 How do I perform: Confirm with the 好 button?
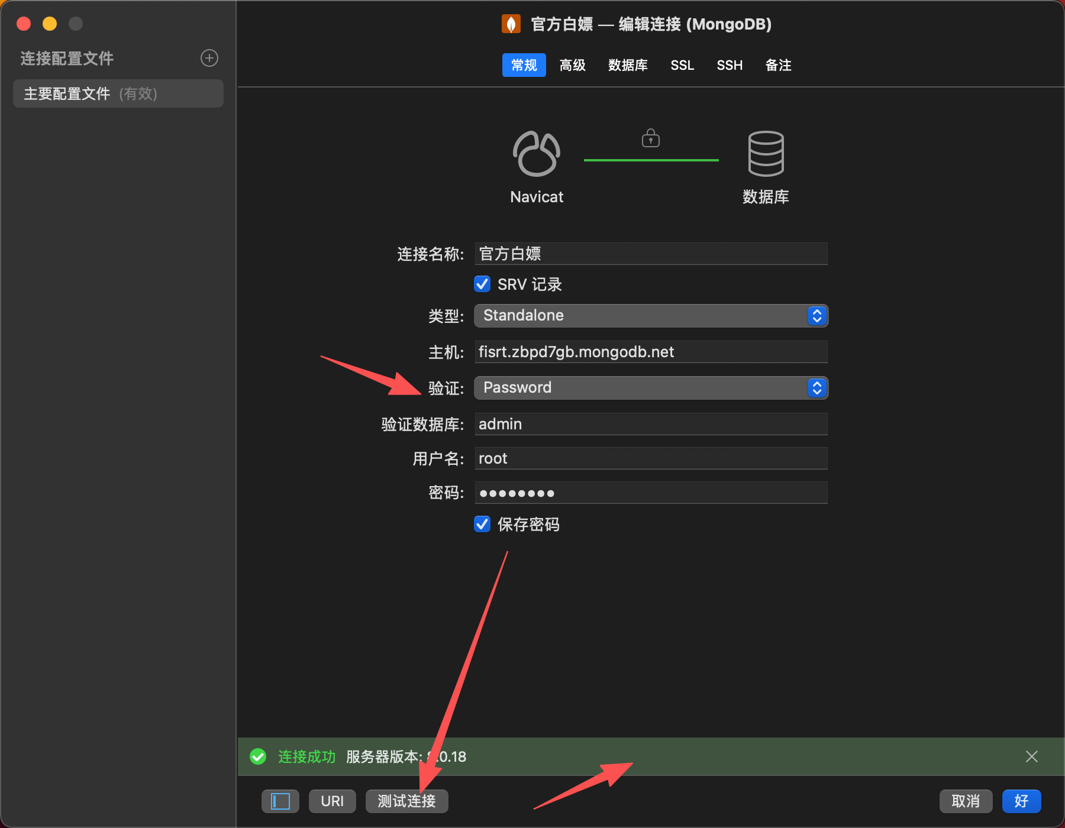1022,801
